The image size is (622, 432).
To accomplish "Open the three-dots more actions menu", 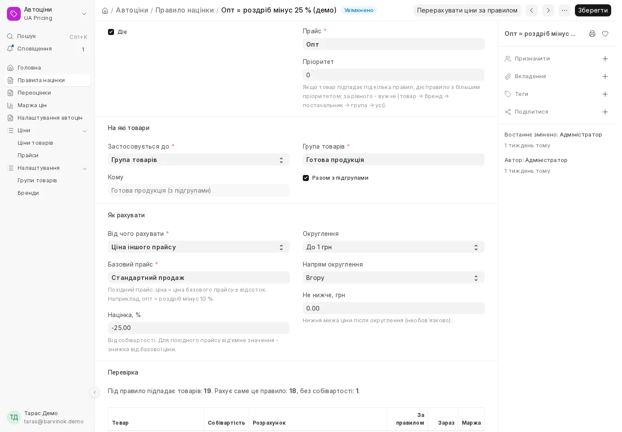I will click(565, 10).
